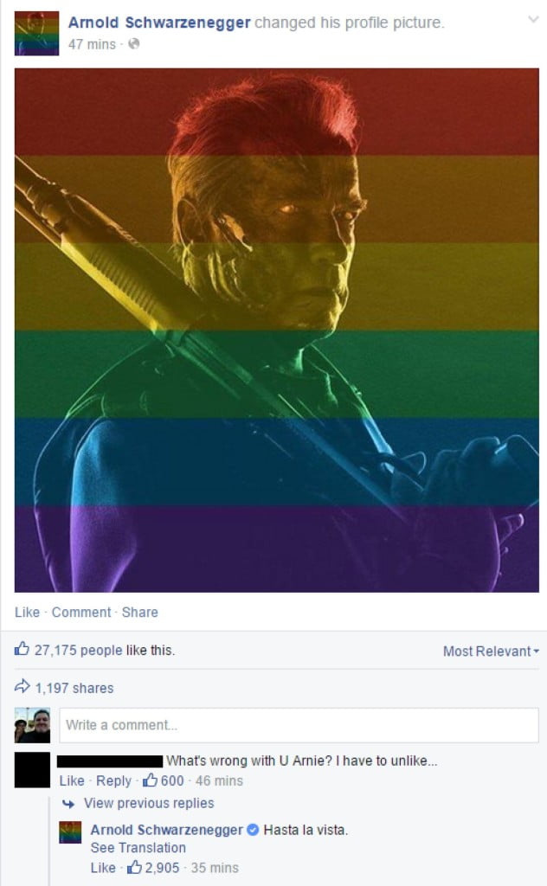Screen dimensions: 547x886
Task: Like the post using the Like link
Action: (x=27, y=612)
